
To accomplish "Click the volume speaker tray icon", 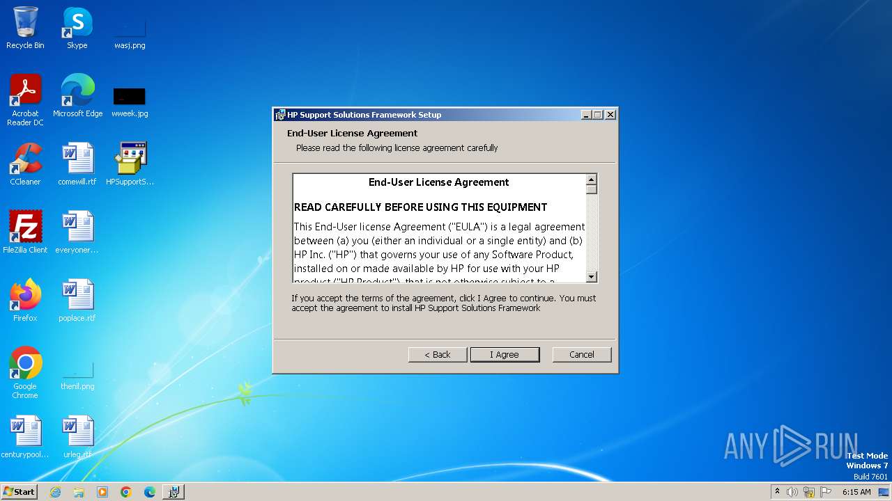I will point(792,492).
